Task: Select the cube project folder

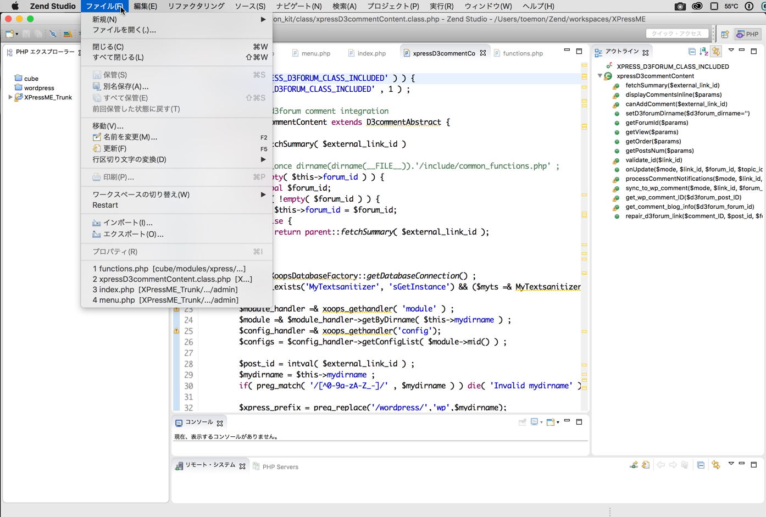Action: pos(26,79)
